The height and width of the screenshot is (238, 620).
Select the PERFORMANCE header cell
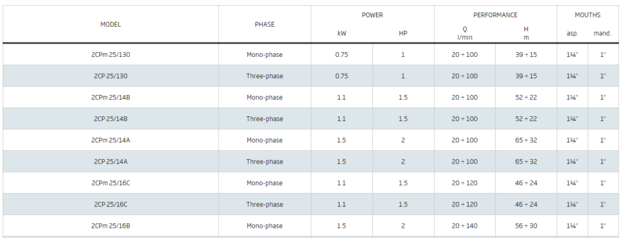pyautogui.click(x=495, y=15)
